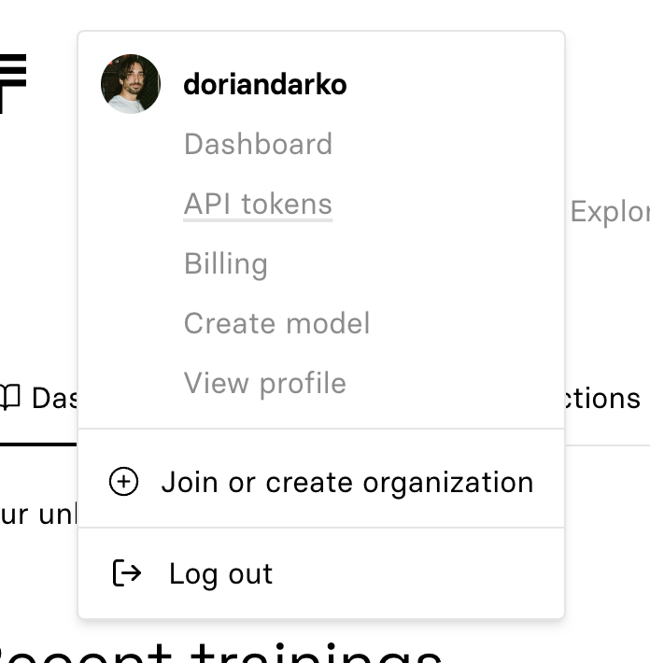This screenshot has width=650, height=663.
Task: Choose View profile from the menu
Action: click(x=265, y=383)
